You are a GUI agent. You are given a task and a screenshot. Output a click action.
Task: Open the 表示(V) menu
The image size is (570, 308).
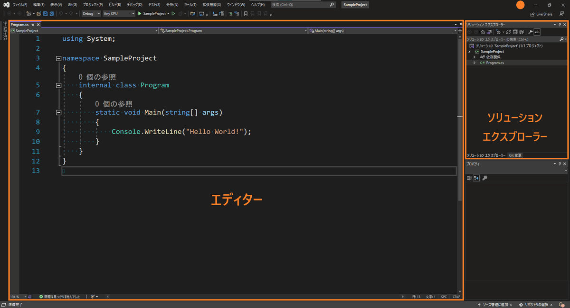tap(56, 4)
